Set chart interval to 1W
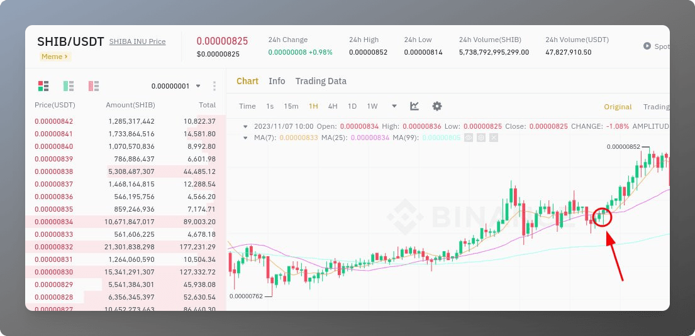Image resolution: width=695 pixels, height=336 pixels. coord(372,106)
